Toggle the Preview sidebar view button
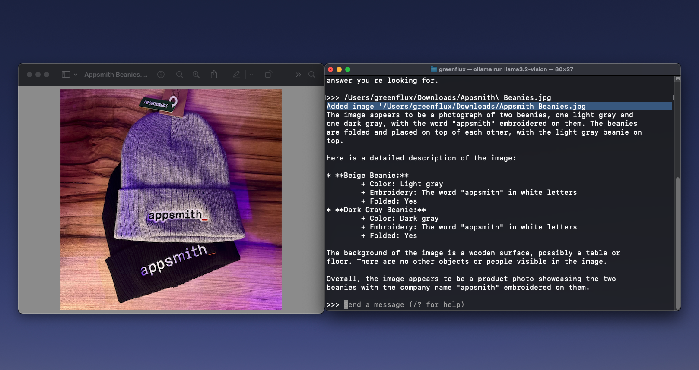This screenshot has height=370, width=699. tap(66, 75)
